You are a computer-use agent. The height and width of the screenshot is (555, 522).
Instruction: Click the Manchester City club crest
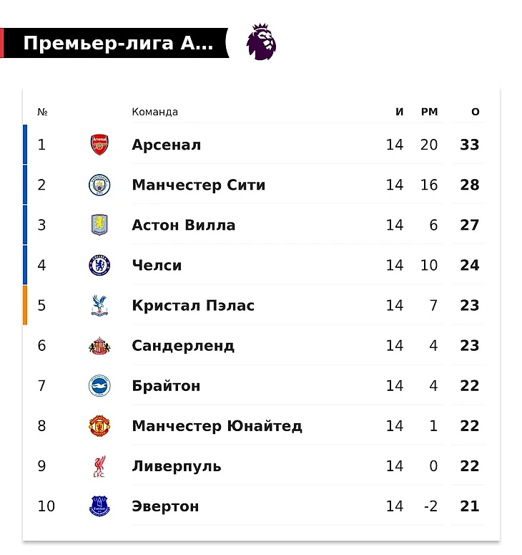point(99,185)
